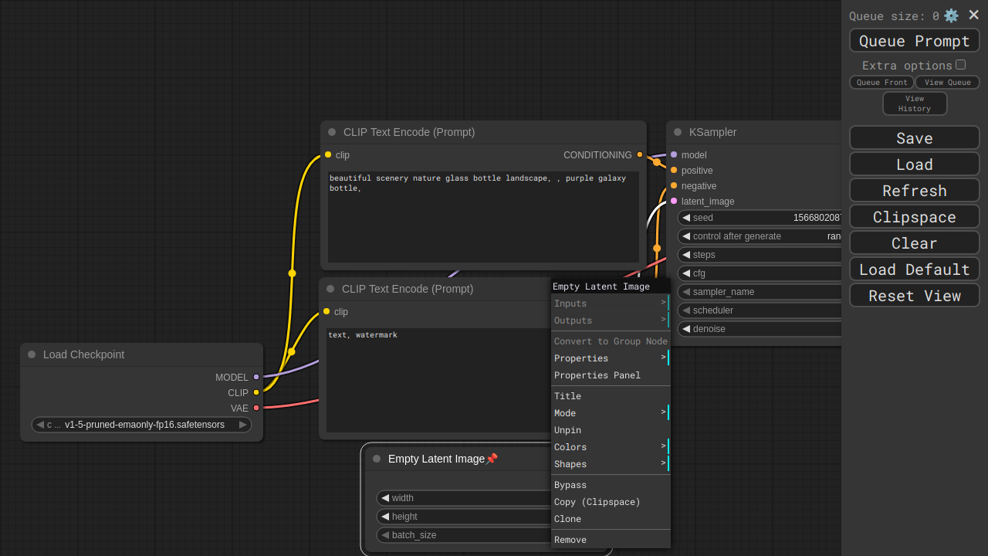
Task: Close the queue panel with X
Action: point(973,15)
